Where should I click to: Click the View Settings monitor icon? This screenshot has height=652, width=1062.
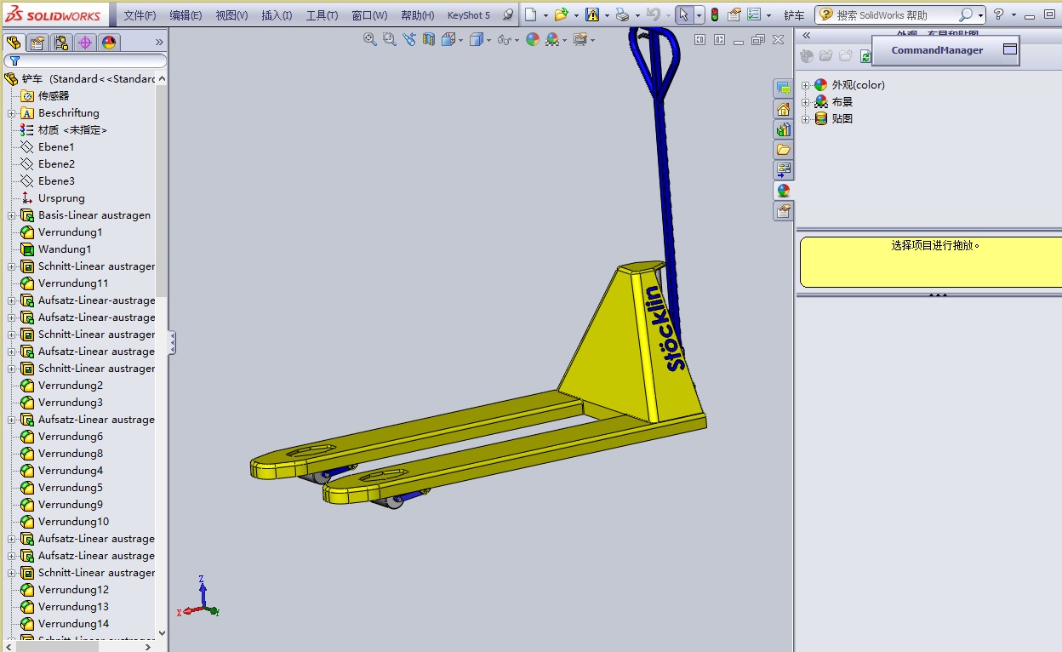pos(580,39)
